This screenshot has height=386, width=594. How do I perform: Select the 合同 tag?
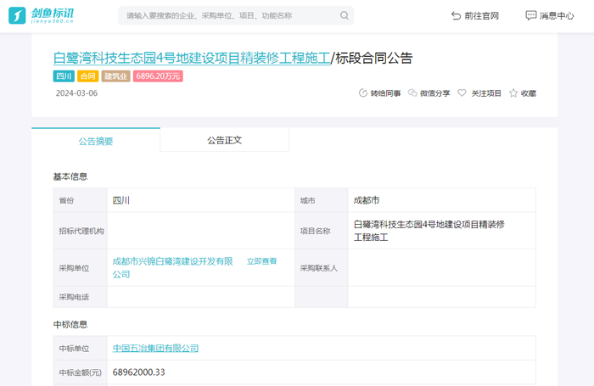[88, 76]
